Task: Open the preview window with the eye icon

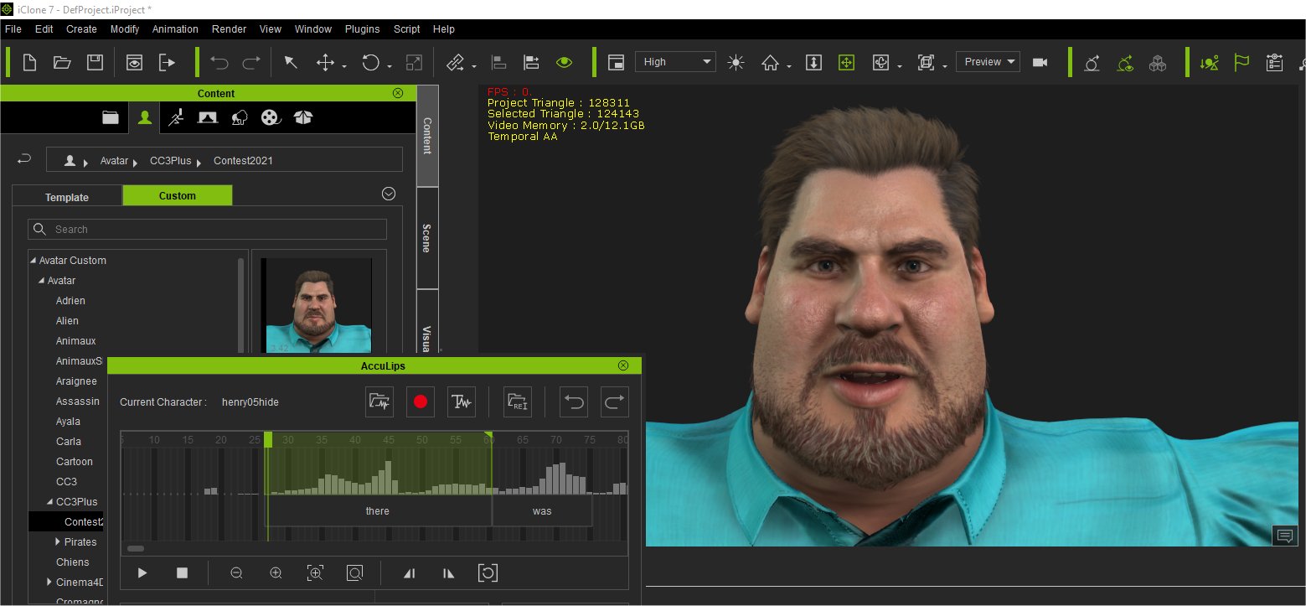Action: coord(134,62)
